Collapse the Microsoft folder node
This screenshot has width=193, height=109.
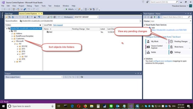pyautogui.click(x=12, y=41)
